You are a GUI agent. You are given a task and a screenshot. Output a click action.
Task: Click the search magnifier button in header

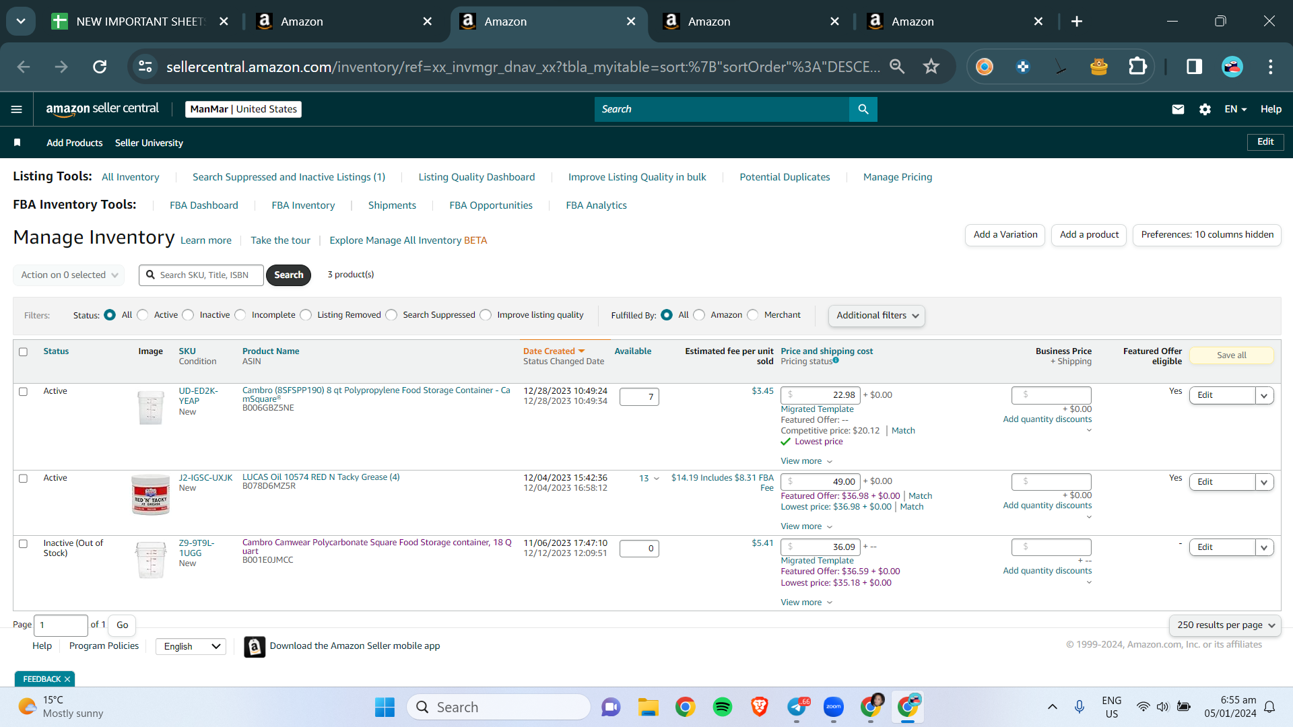[x=863, y=109]
